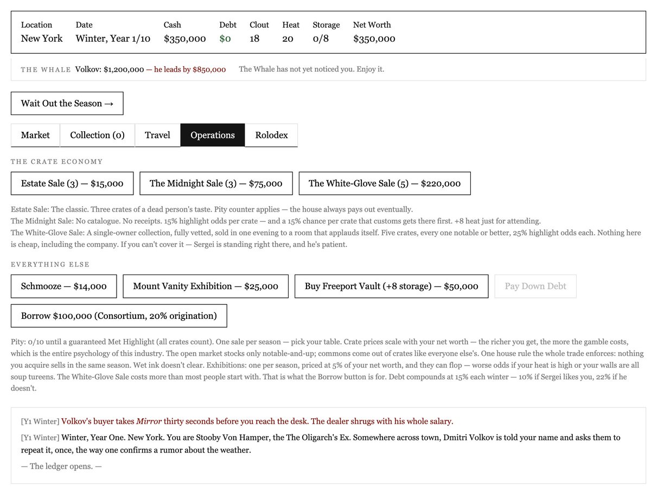Screen dimensions: 651x498
Task: Choose The White-Glove Sale for $220,000
Action: click(385, 183)
